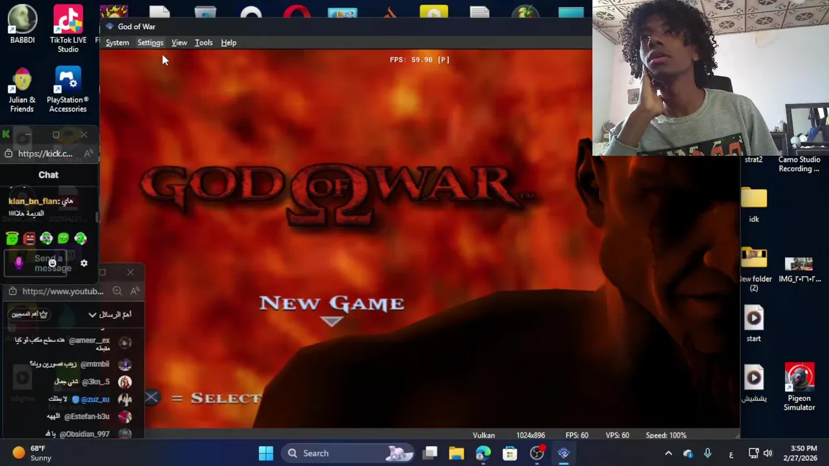This screenshot has height=466, width=829.
Task: Open Microsoft Edge from the taskbar
Action: point(483,453)
